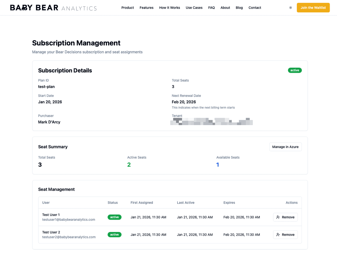Toggle the light/dark theme sun icon

[x=290, y=8]
